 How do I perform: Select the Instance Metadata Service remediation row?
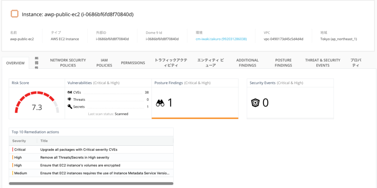click(x=91, y=173)
